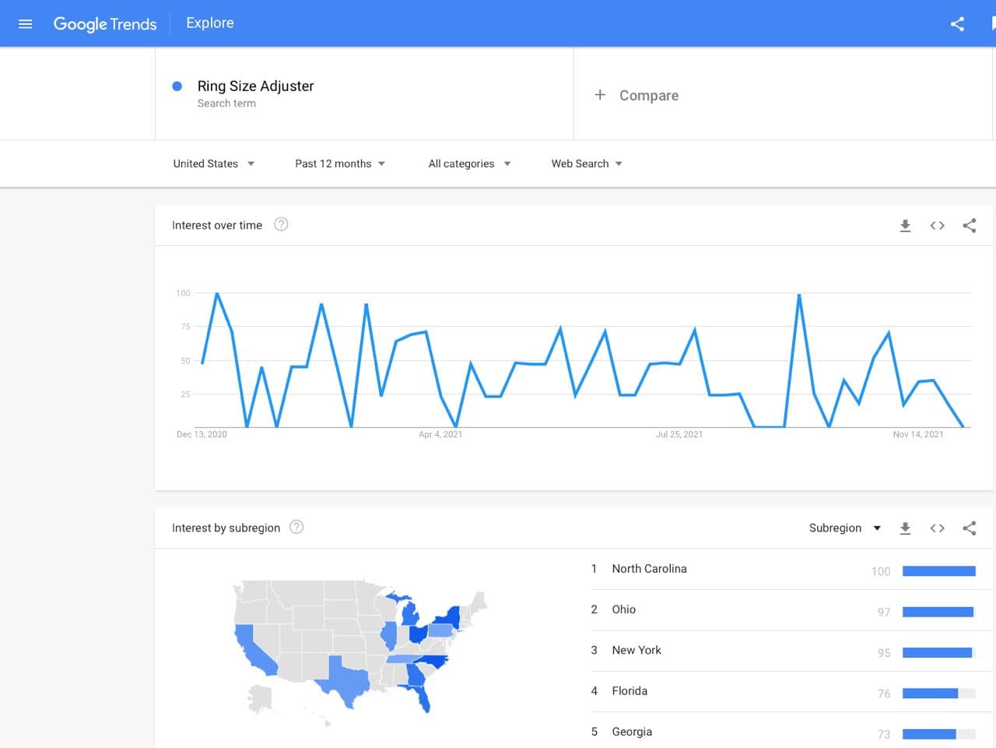Open the help tooltip beside Interest over time

pyautogui.click(x=280, y=224)
